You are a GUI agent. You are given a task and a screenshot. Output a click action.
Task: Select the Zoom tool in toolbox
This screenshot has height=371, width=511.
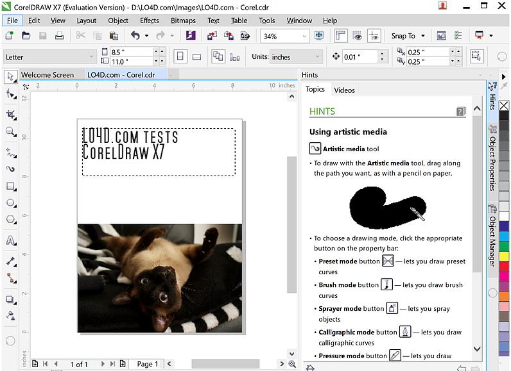coord(11,132)
